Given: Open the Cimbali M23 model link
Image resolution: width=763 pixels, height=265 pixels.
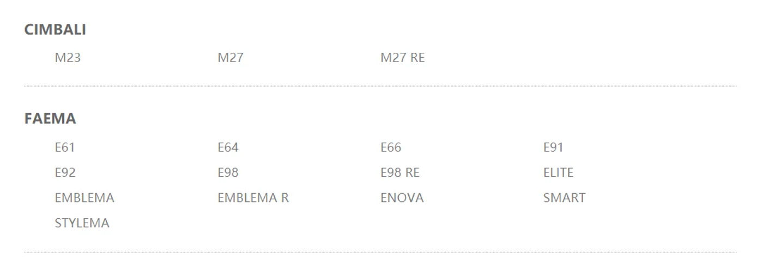Looking at the screenshot, I should (68, 58).
